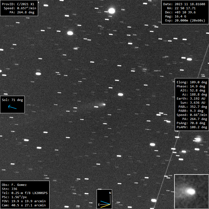
Task: Click the 'FOV: 19.9 x 19.9 arcmin' text
Action: (x=24, y=201)
